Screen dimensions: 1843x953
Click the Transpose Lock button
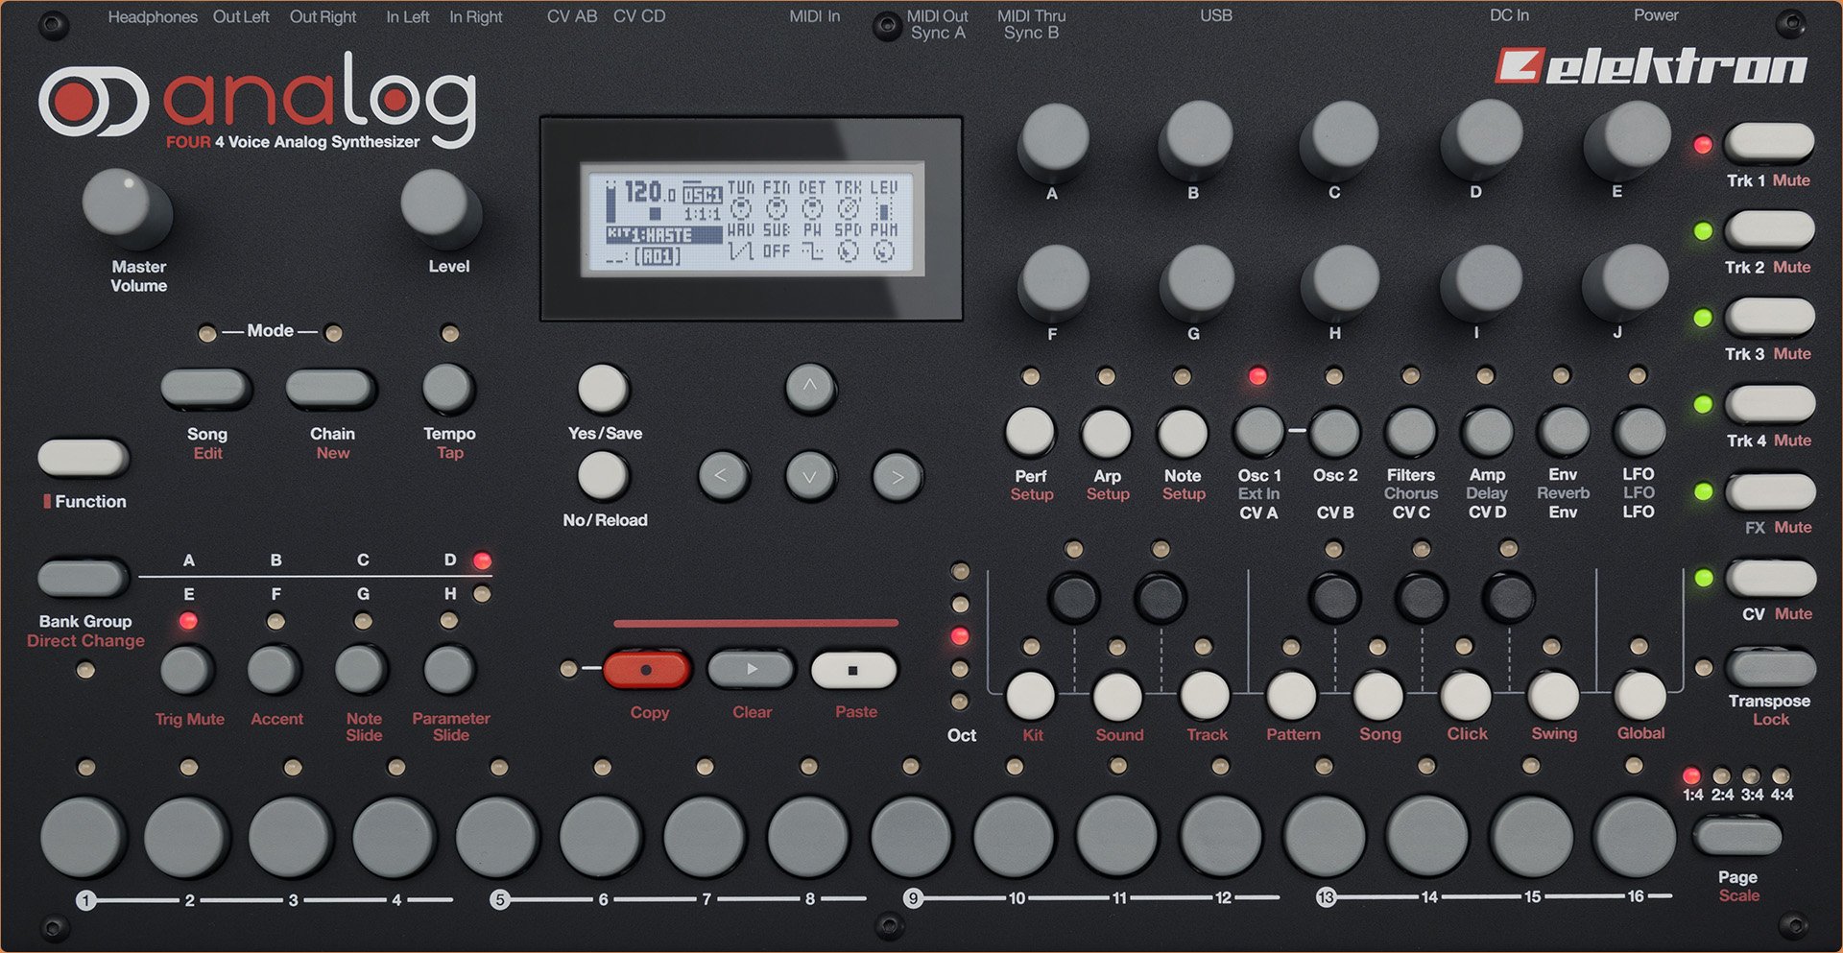[x=1770, y=666]
